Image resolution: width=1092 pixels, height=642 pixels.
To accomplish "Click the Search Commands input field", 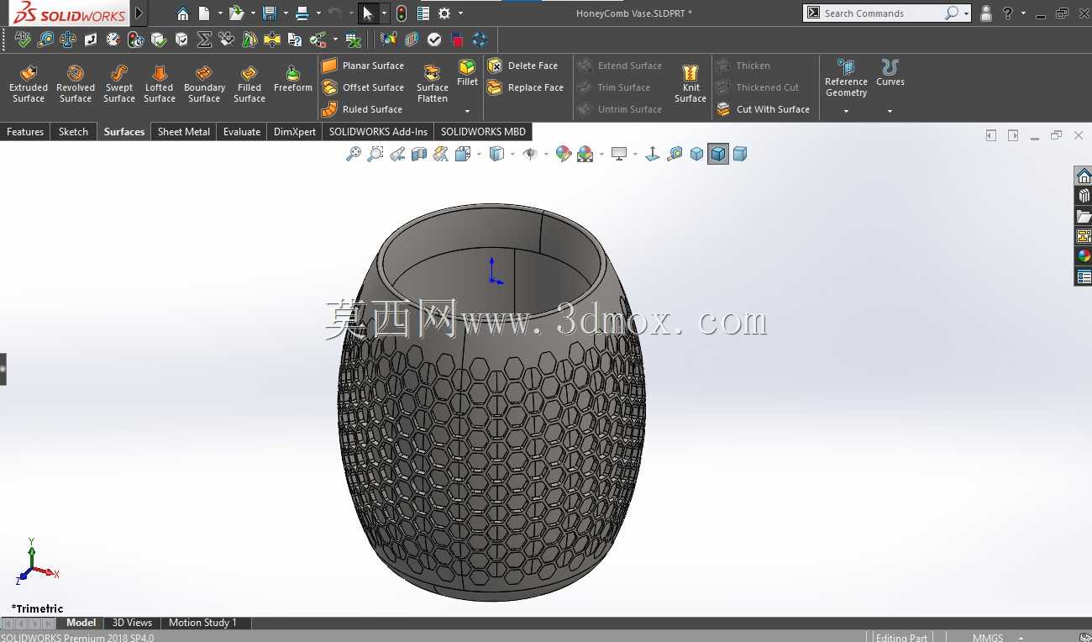I will 882,13.
